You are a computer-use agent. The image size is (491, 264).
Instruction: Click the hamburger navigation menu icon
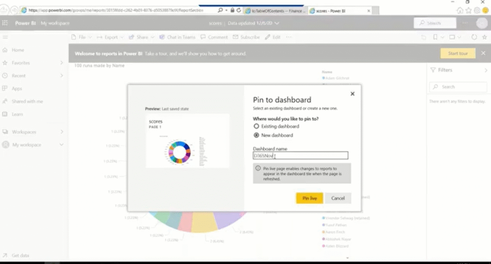pyautogui.click(x=6, y=37)
